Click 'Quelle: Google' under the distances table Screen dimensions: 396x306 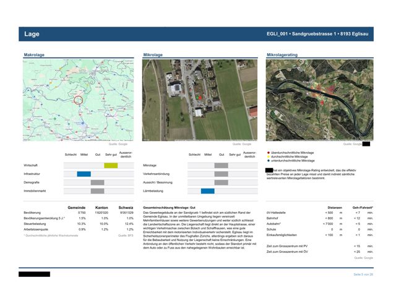tap(364, 258)
